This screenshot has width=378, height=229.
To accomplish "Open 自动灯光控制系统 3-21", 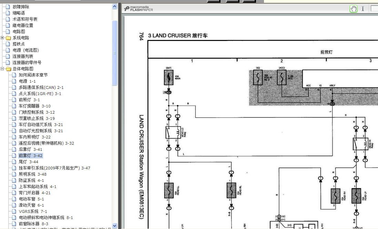I will (41, 131).
